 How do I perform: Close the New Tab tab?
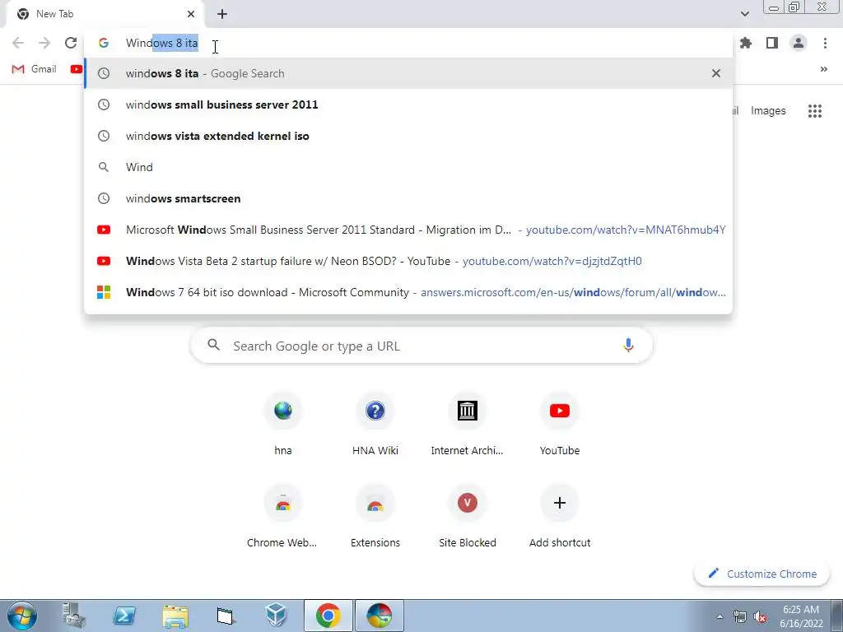coord(191,14)
